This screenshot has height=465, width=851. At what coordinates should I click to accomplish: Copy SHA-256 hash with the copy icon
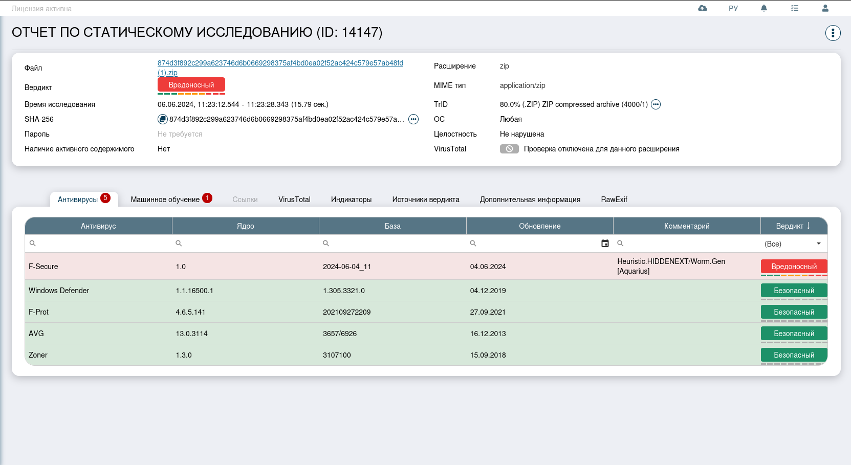(x=163, y=119)
